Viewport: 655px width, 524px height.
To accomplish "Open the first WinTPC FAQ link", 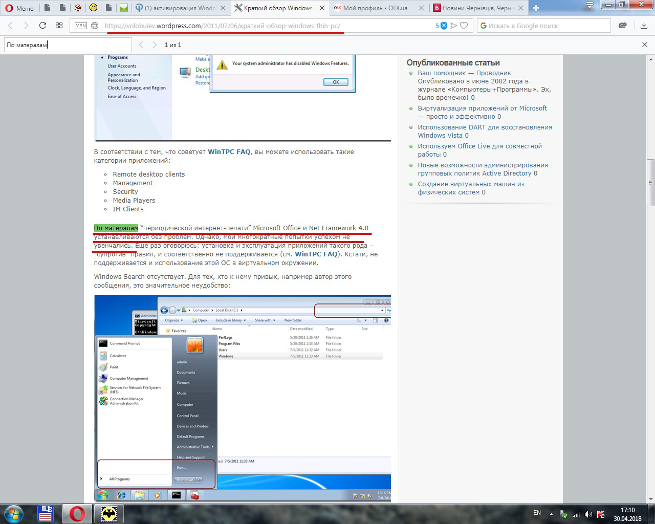I will point(229,152).
